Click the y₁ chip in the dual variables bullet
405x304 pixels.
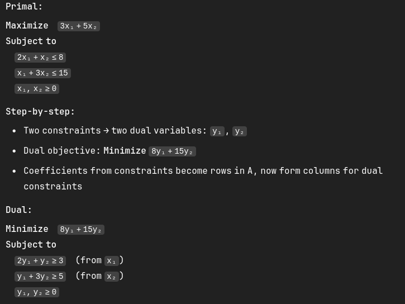tap(217, 131)
